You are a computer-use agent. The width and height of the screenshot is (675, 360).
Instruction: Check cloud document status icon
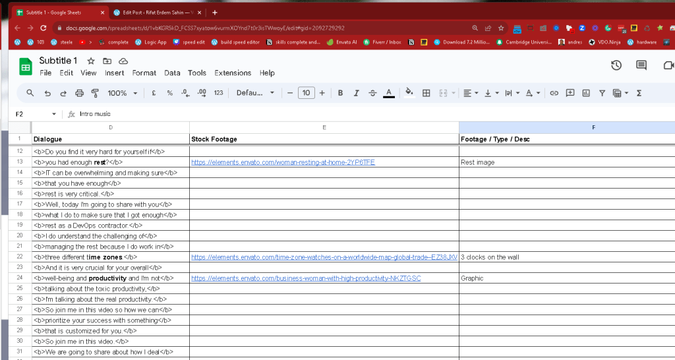[x=123, y=61]
